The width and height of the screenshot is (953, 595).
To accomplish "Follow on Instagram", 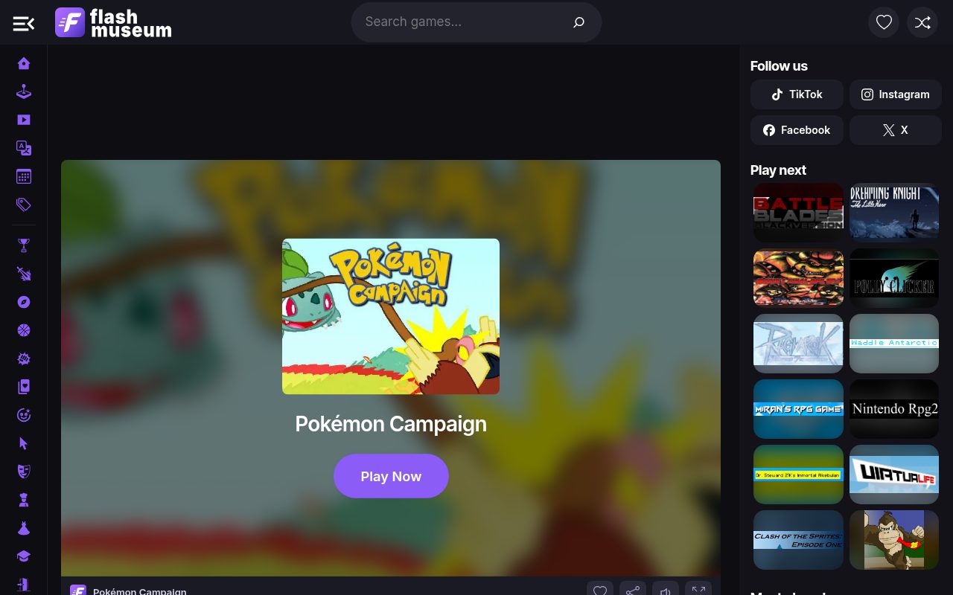I will [x=896, y=94].
